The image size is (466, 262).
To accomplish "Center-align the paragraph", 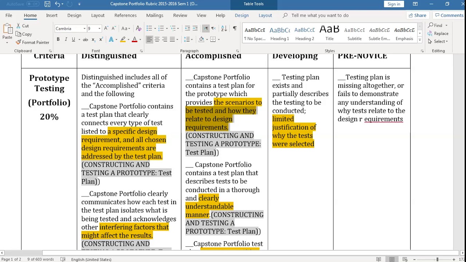I will click(157, 39).
